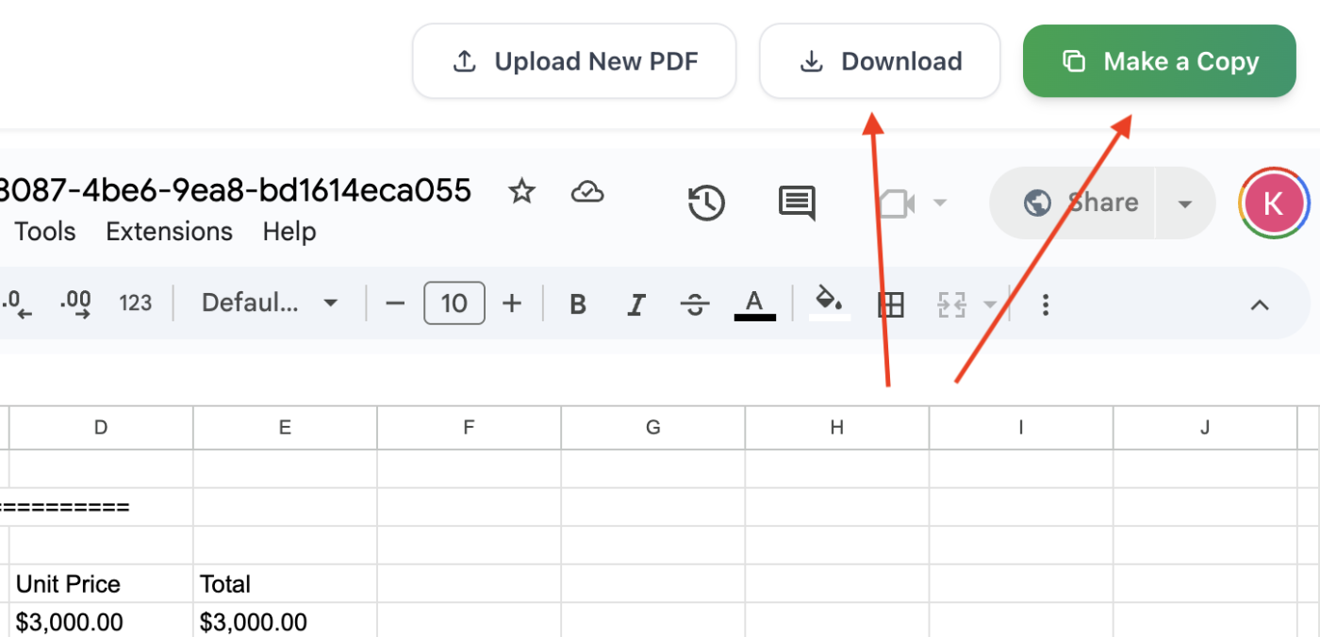Click the Make a Copy button
The height and width of the screenshot is (637, 1320).
pos(1159,60)
